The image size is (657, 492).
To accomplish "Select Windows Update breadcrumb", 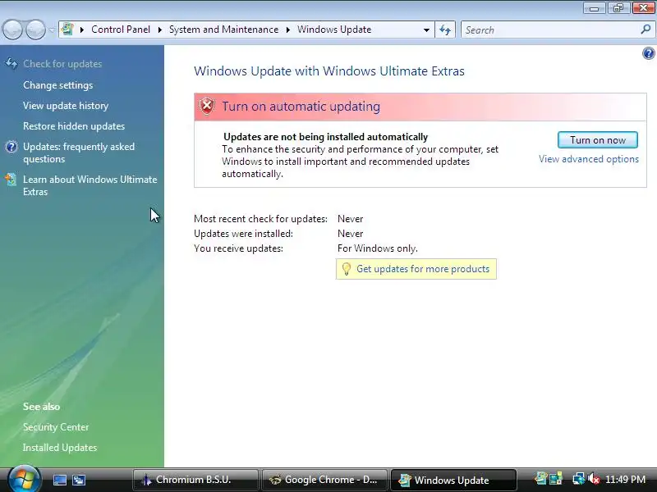I will point(334,30).
